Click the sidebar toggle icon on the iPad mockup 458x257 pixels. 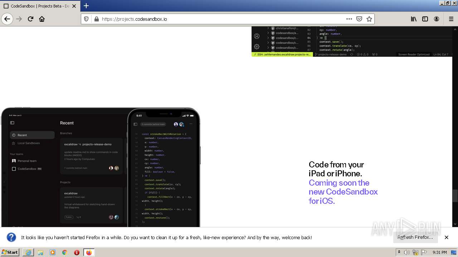coord(12,123)
